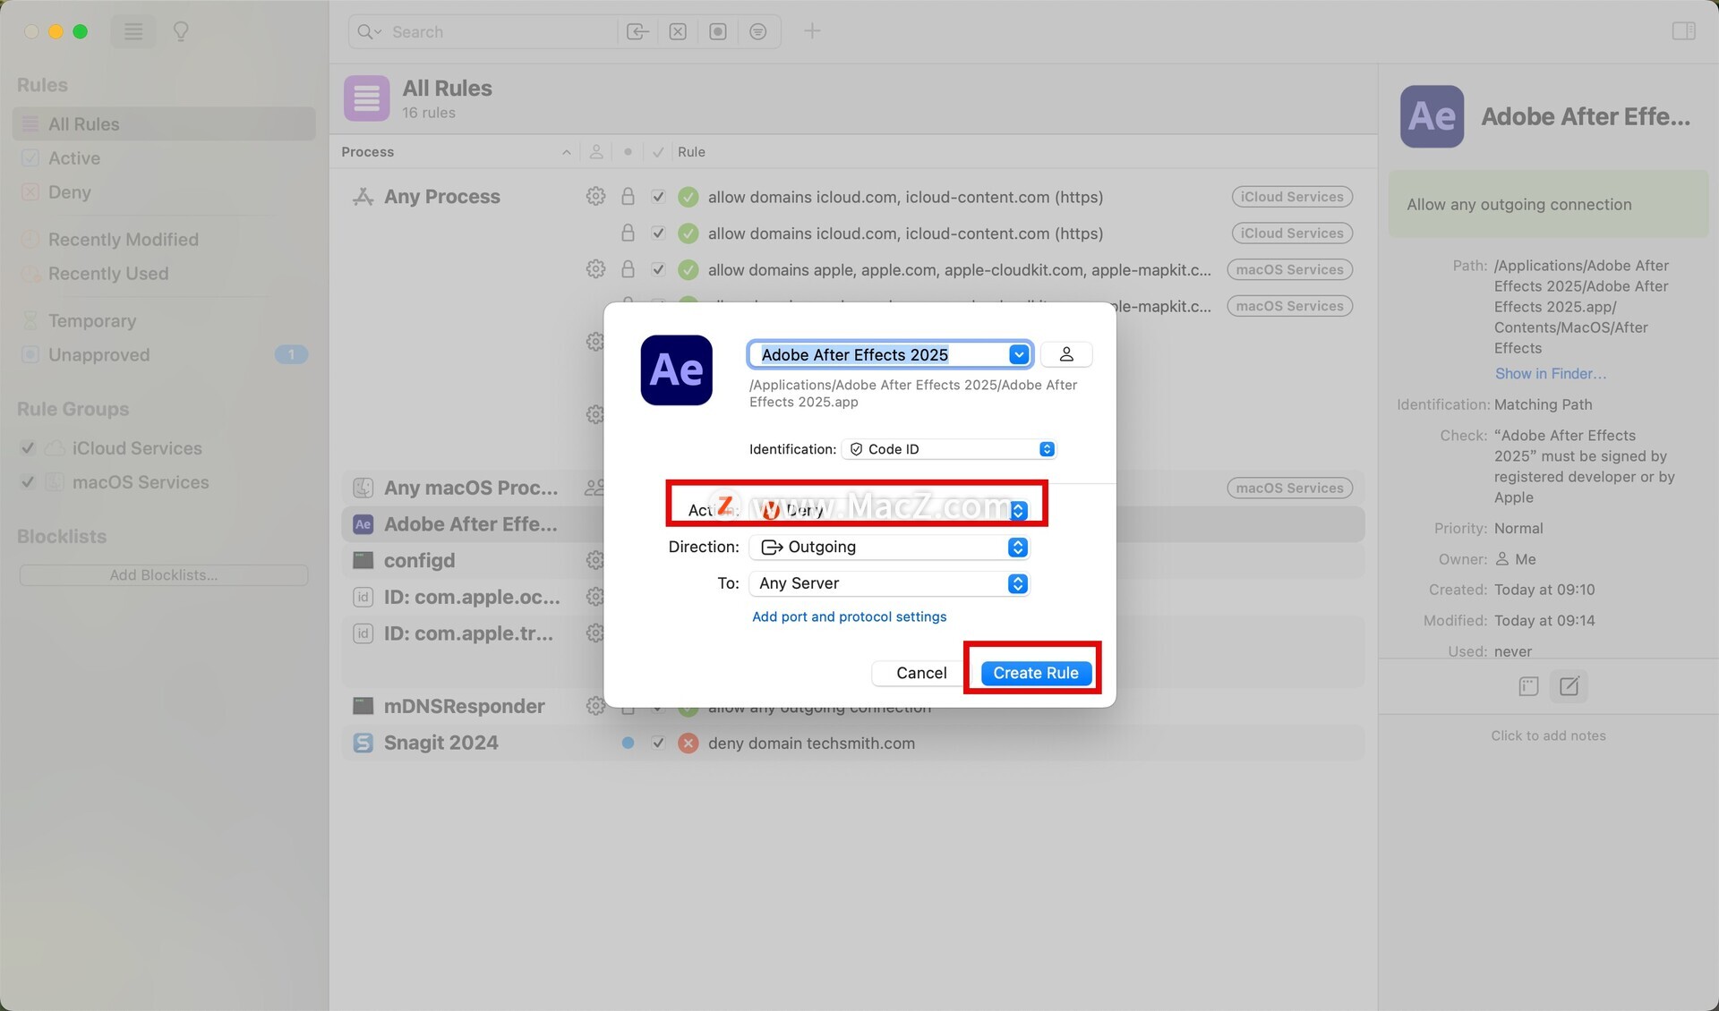
Task: Open the Identification Code ID dropdown
Action: [x=949, y=449]
